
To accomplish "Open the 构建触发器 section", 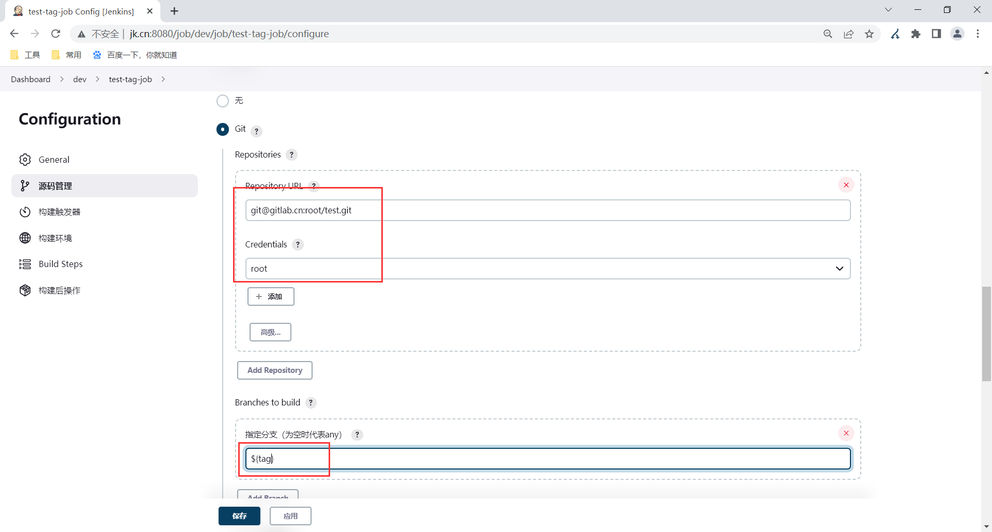I will (104, 212).
